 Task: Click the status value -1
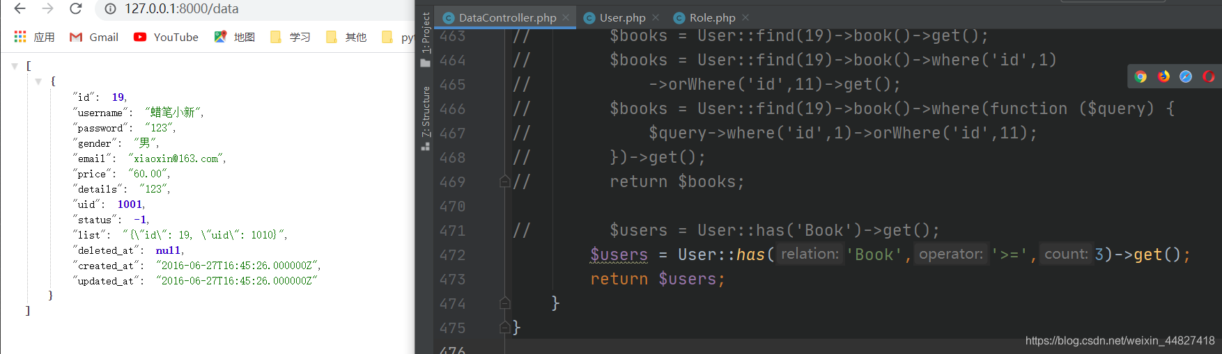point(140,220)
